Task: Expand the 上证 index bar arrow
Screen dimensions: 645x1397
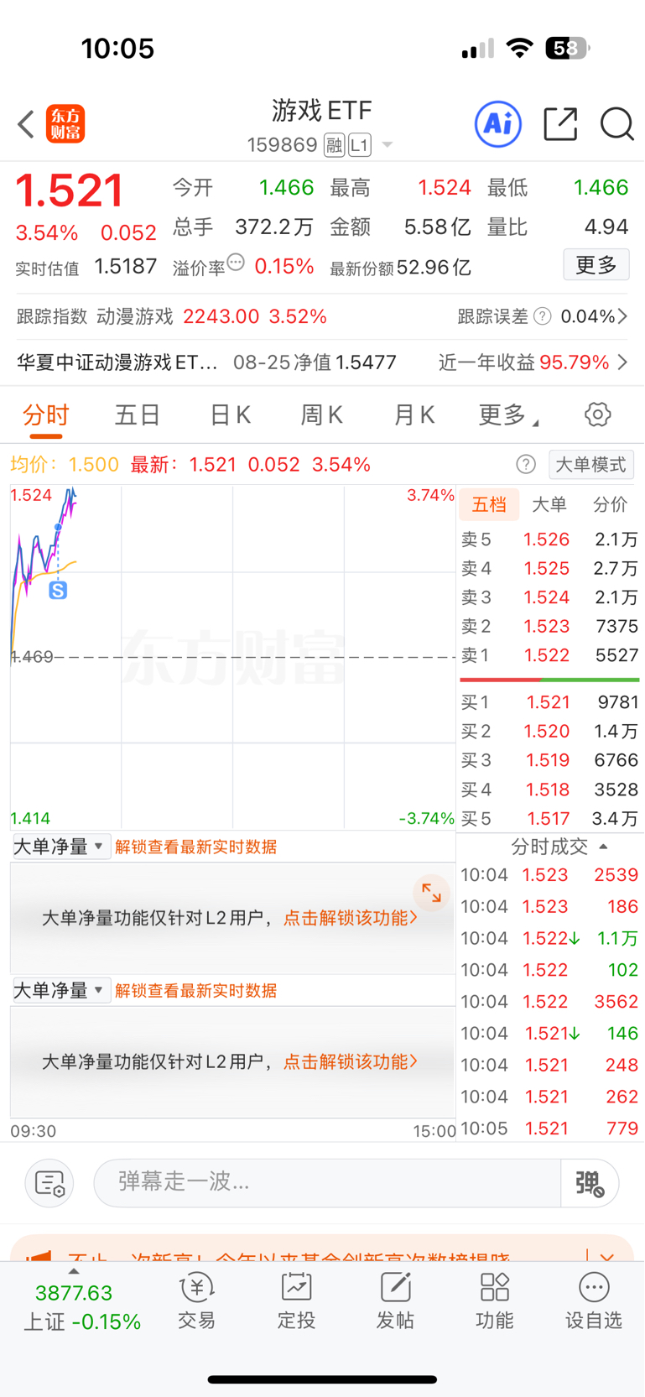Action: click(74, 1271)
